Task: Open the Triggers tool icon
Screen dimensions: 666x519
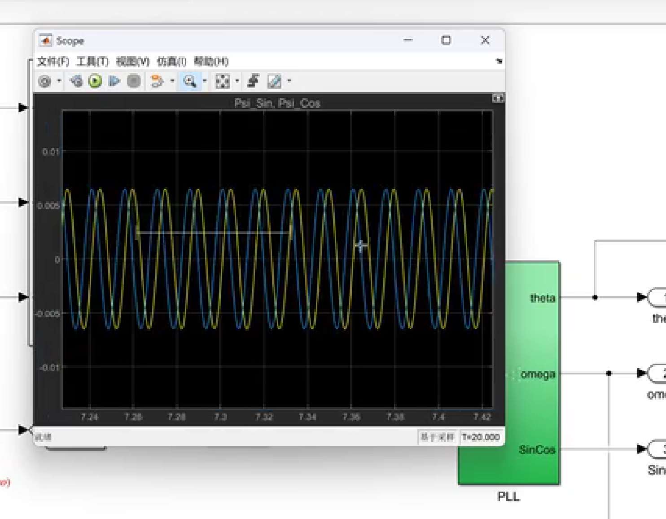Action: coord(254,81)
